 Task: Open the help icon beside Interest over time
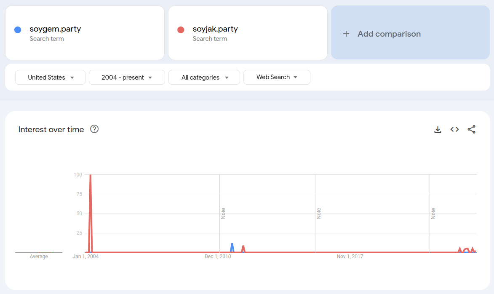pyautogui.click(x=94, y=129)
